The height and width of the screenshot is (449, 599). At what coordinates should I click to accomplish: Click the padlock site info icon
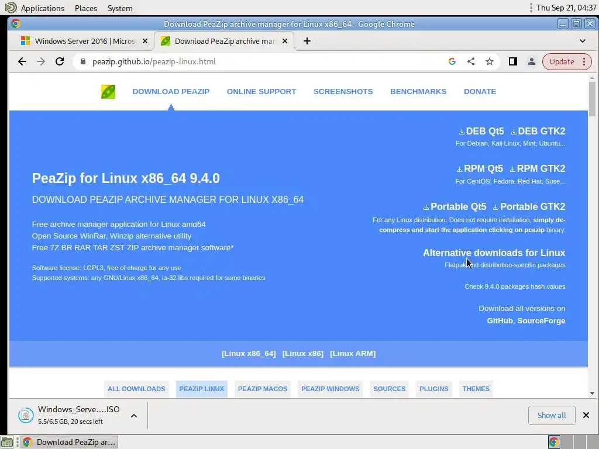[83, 61]
